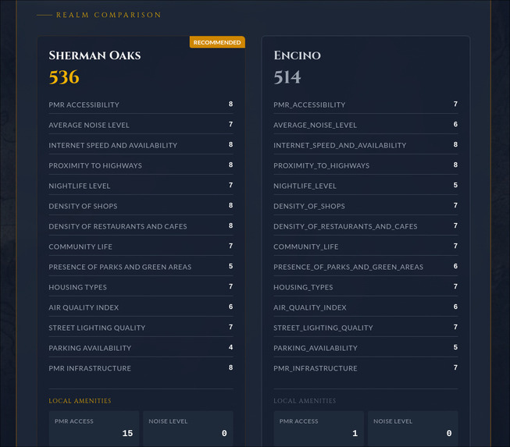Viewport: 510px width, 447px height.
Task: Select PARKING AVAILABILITY row in Sherman Oaks
Action: [x=141, y=348]
